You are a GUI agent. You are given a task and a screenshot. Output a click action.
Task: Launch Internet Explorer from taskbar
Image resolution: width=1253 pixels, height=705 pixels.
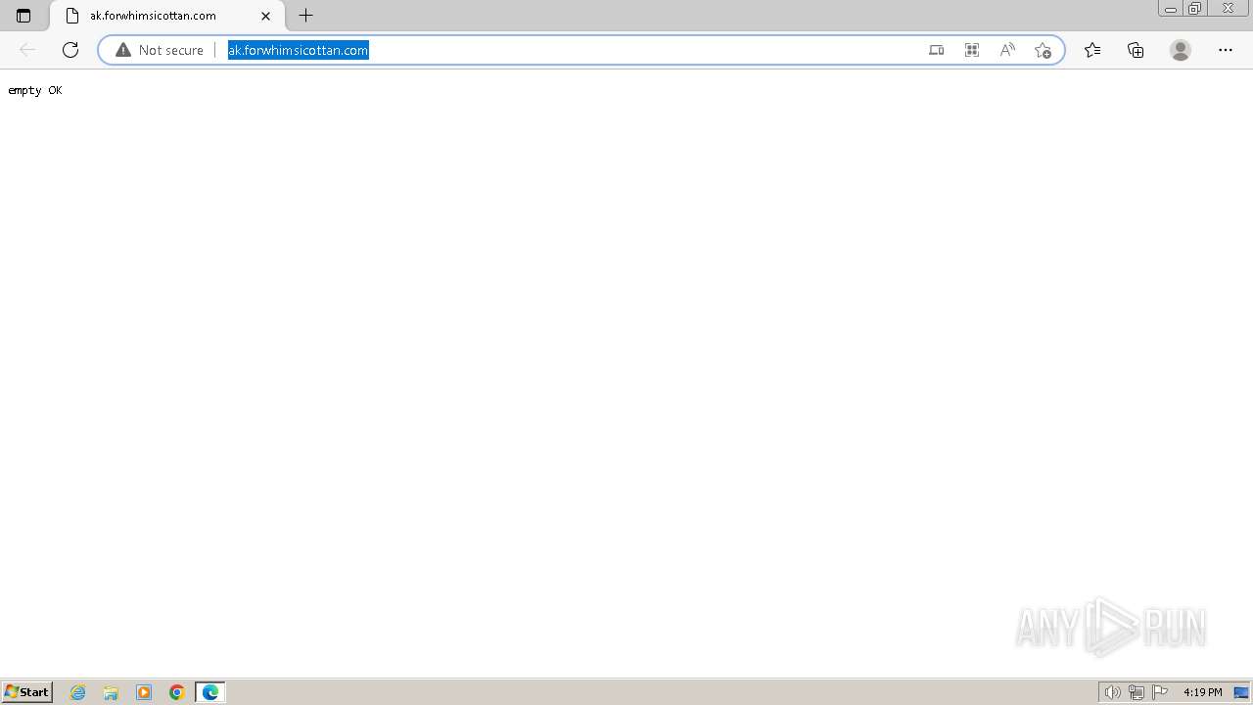pyautogui.click(x=78, y=692)
